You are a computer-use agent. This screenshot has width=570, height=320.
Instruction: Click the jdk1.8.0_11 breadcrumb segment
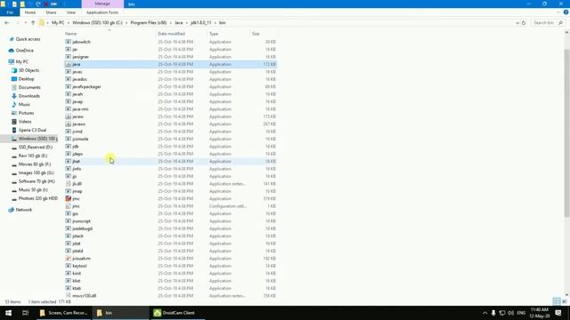click(200, 23)
